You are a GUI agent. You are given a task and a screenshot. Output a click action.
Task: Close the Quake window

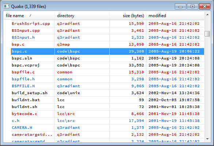pyautogui.click(x=204, y=7)
